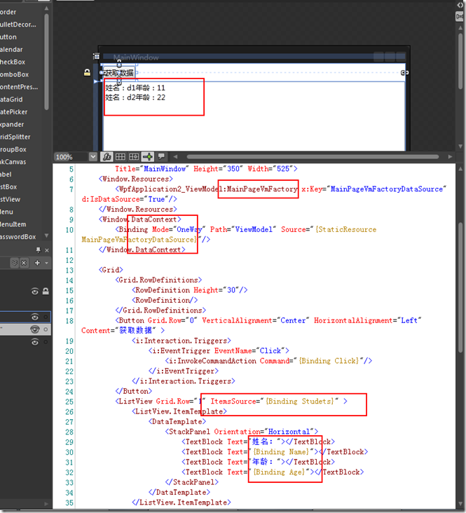Select ComboBox in the assets list
Image resolution: width=466 pixels, height=513 pixels.
coord(15,74)
